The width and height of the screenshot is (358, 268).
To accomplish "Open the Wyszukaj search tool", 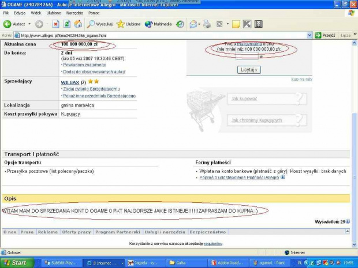I will click(x=99, y=24).
